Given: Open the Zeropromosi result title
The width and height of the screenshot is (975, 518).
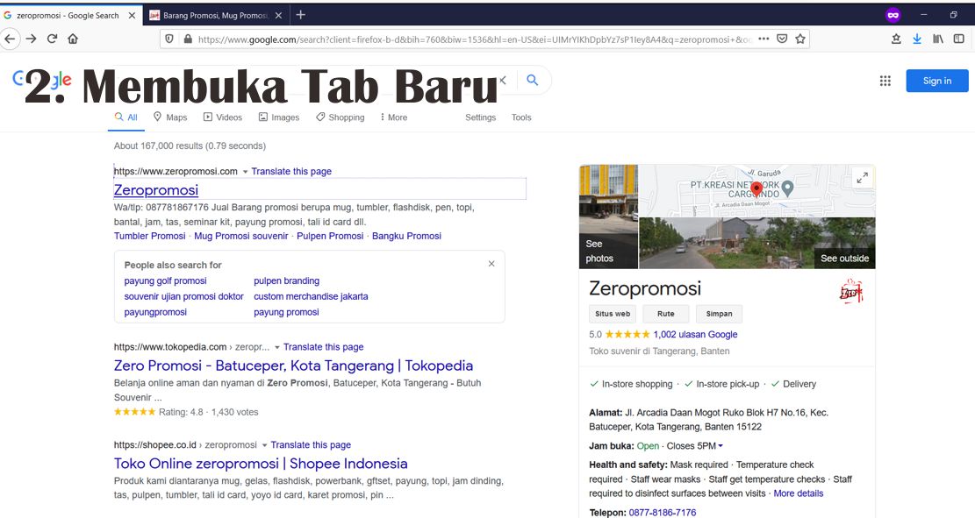Looking at the screenshot, I should pyautogui.click(x=156, y=190).
